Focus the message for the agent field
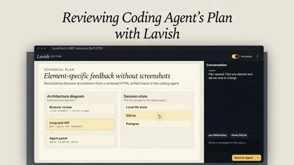This screenshot has width=294, height=165. point(233,146)
